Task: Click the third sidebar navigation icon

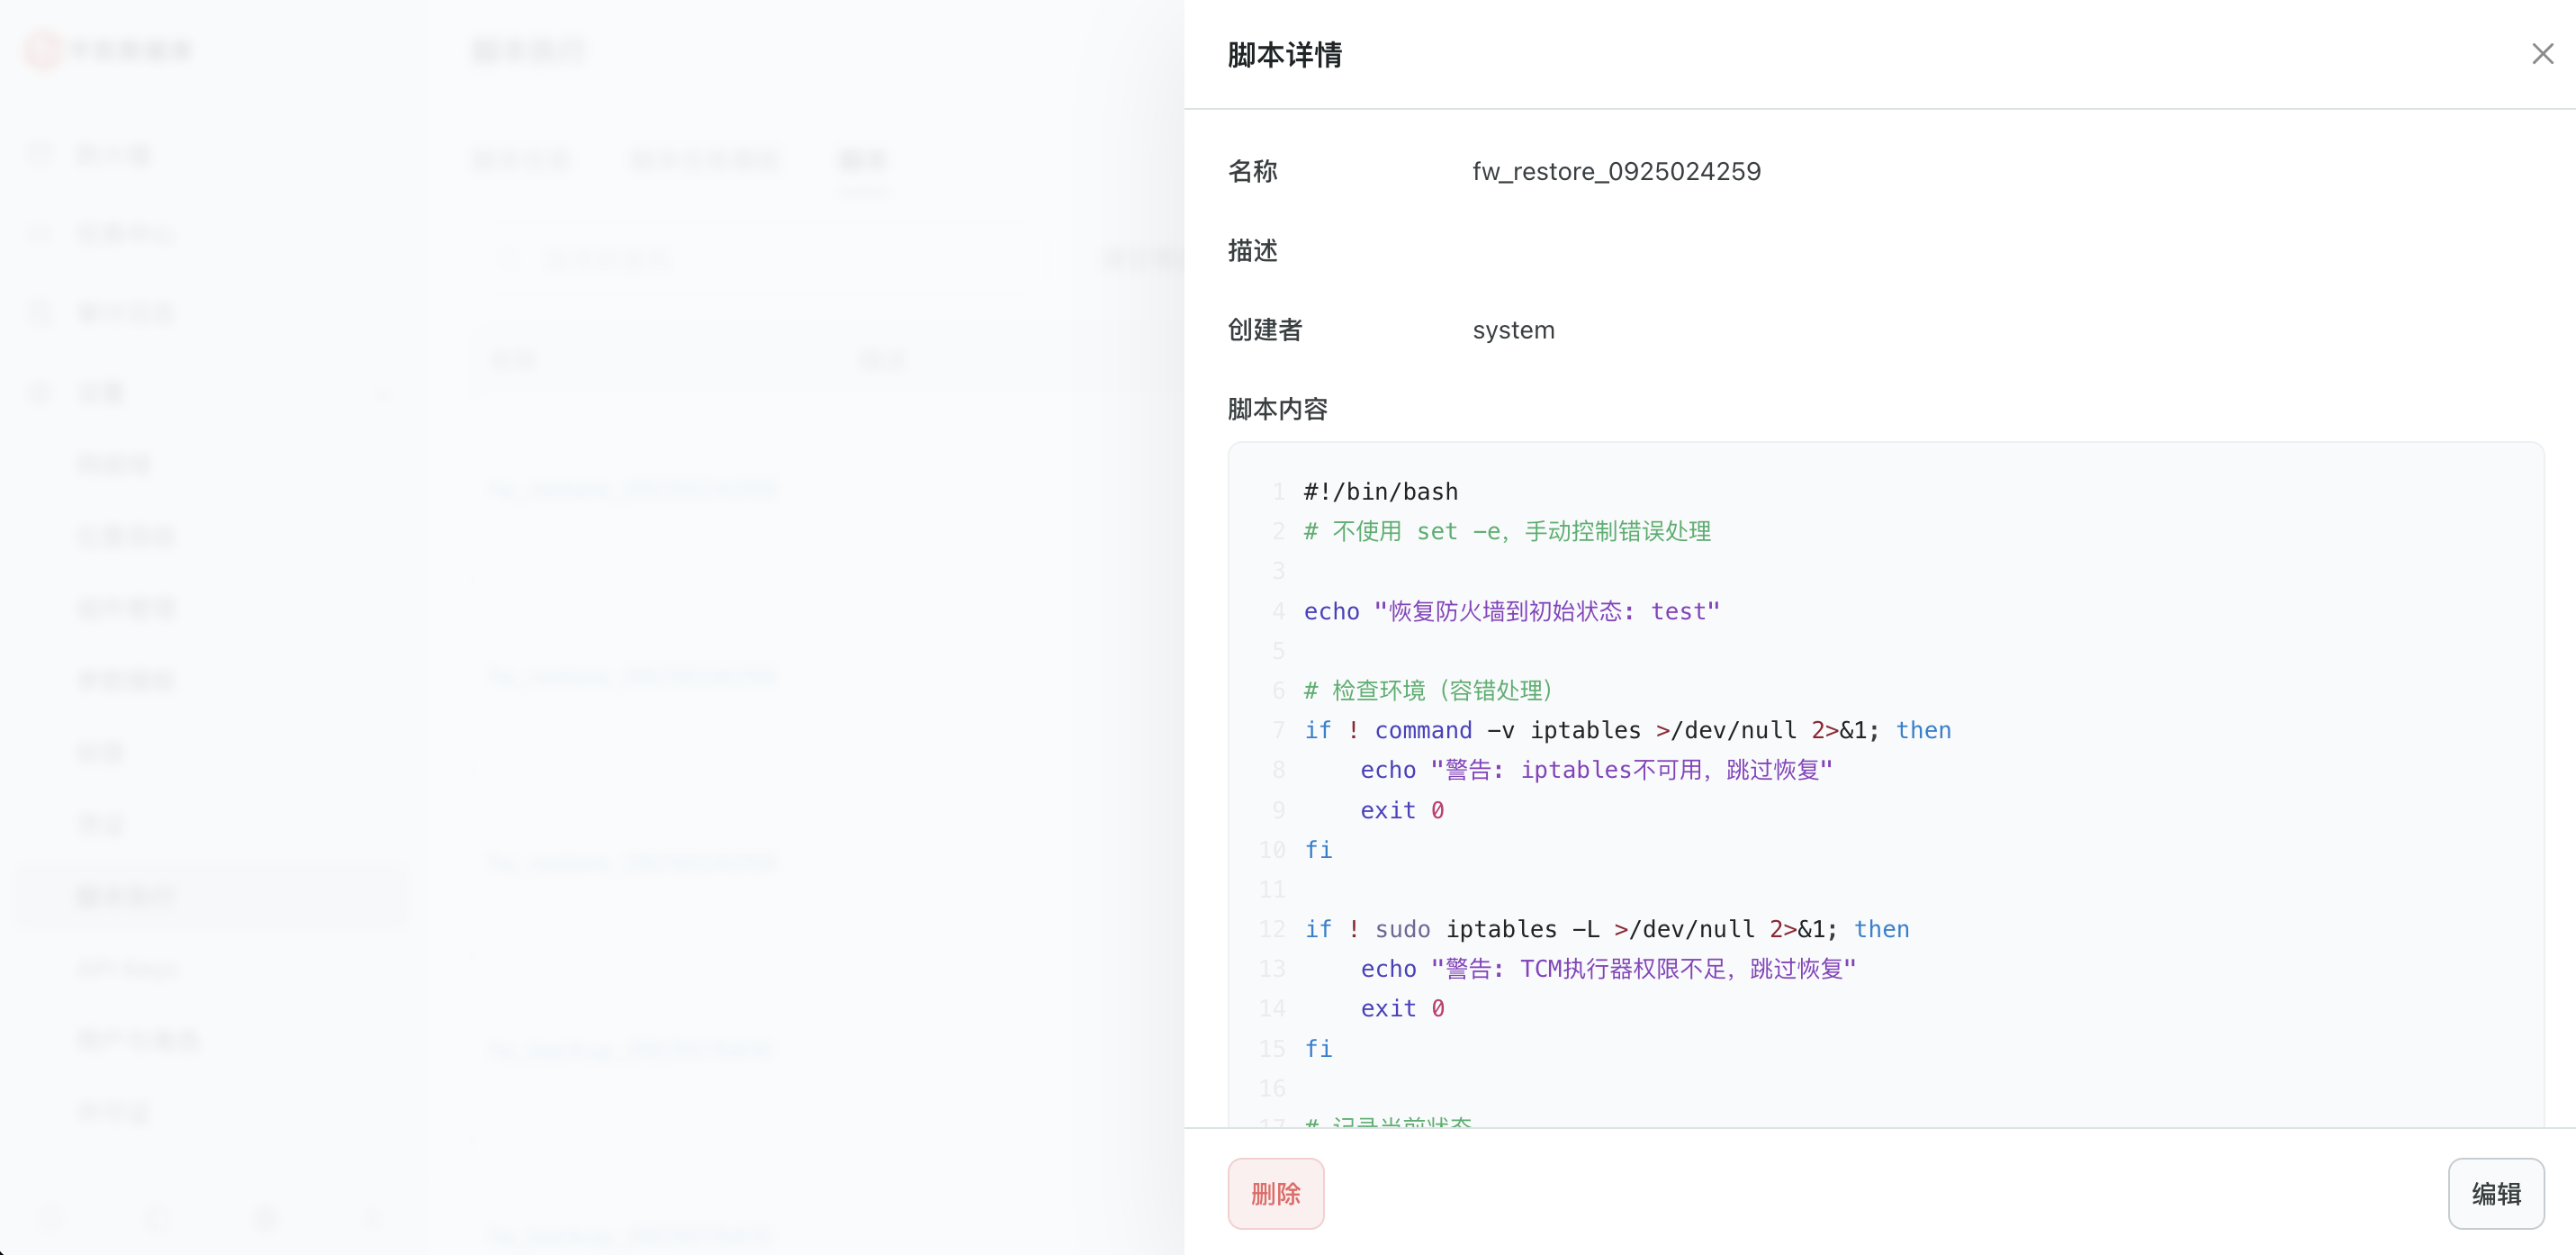Action: 40,312
